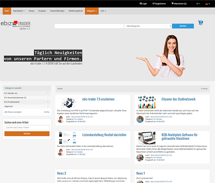Open Stellenangebote in the navigation
Screen dimensions: 215x183
pyautogui.click(x=76, y=11)
